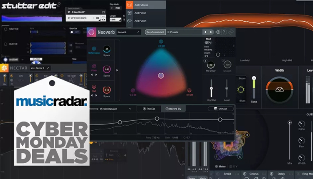
Task: Click the Add Polish icon
Action: (x=130, y=12)
